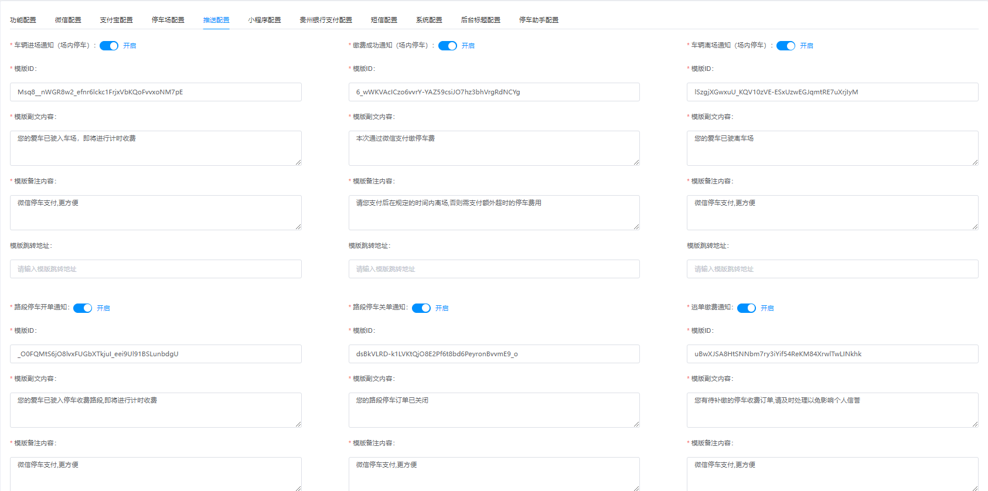
Task: Go to the 后台标题配置 tab
Action: click(x=481, y=20)
